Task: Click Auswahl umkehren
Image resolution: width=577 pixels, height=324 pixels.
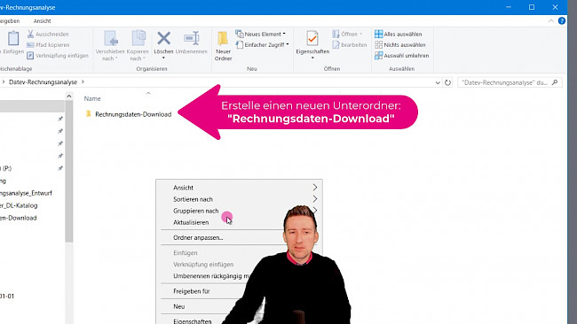Action: 402,56
